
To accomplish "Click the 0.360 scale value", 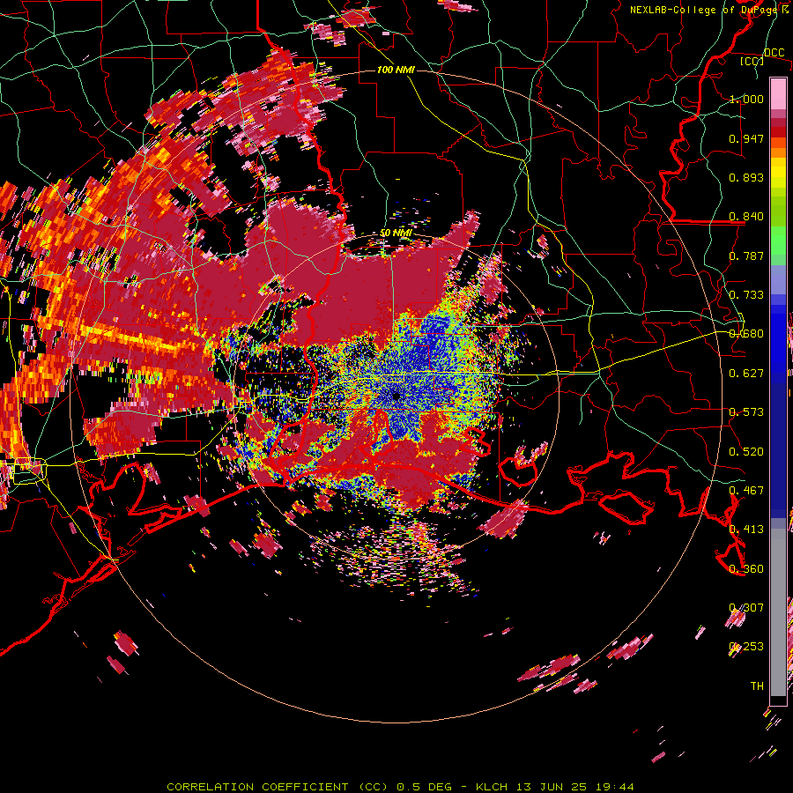I will coord(746,569).
